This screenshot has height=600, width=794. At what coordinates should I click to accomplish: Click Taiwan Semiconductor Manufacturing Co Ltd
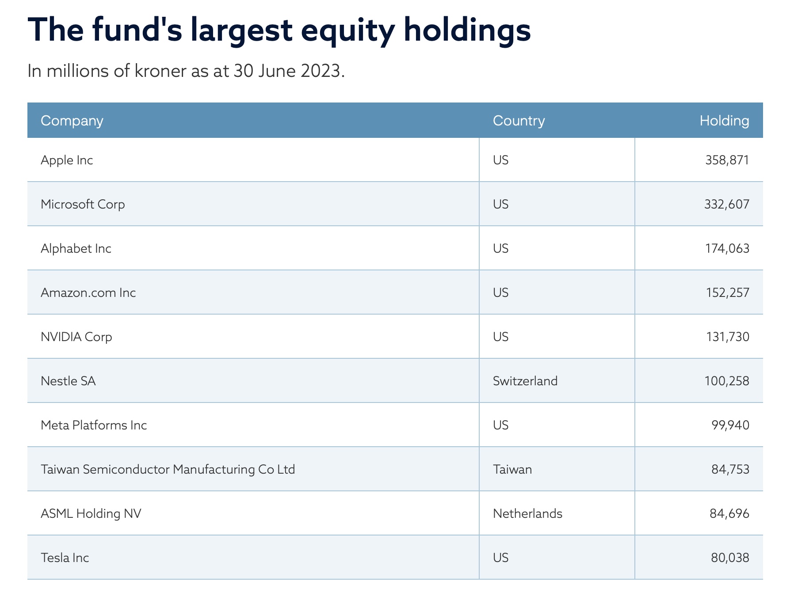168,469
